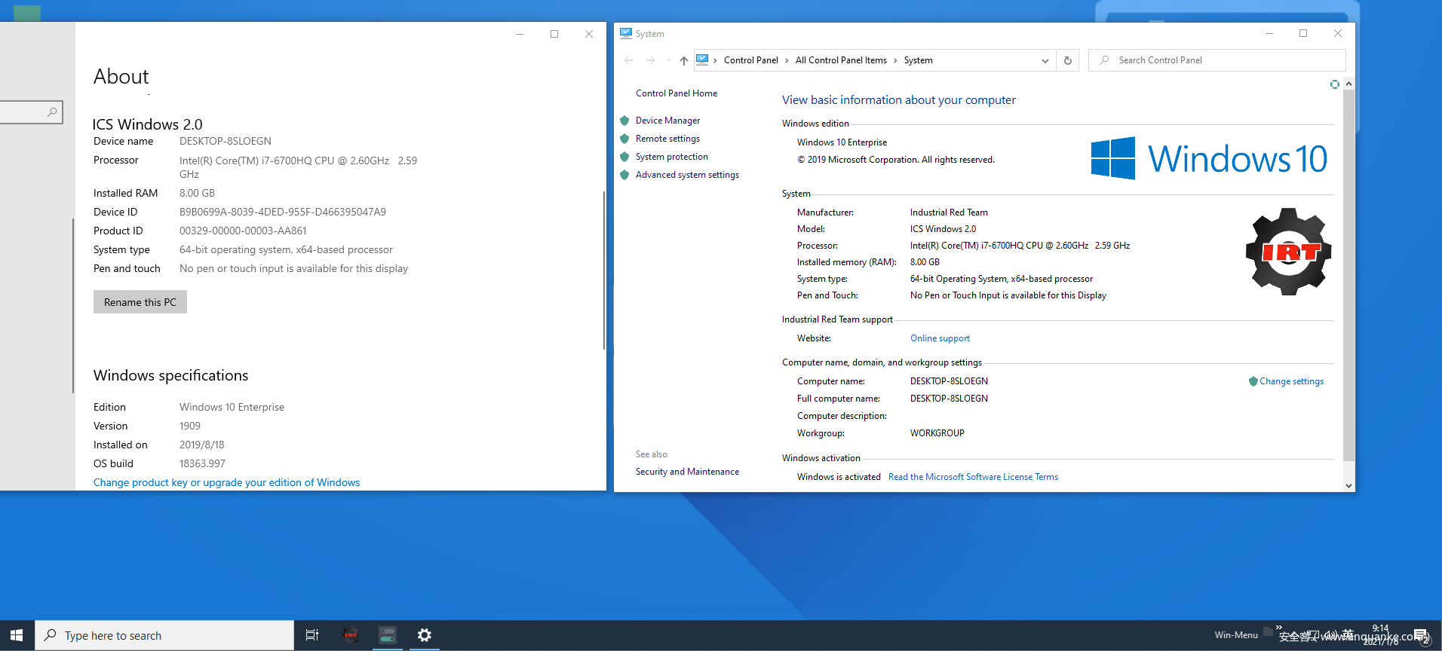Select Installed on date 2019/8/18
This screenshot has width=1442, height=651.
click(x=201, y=445)
